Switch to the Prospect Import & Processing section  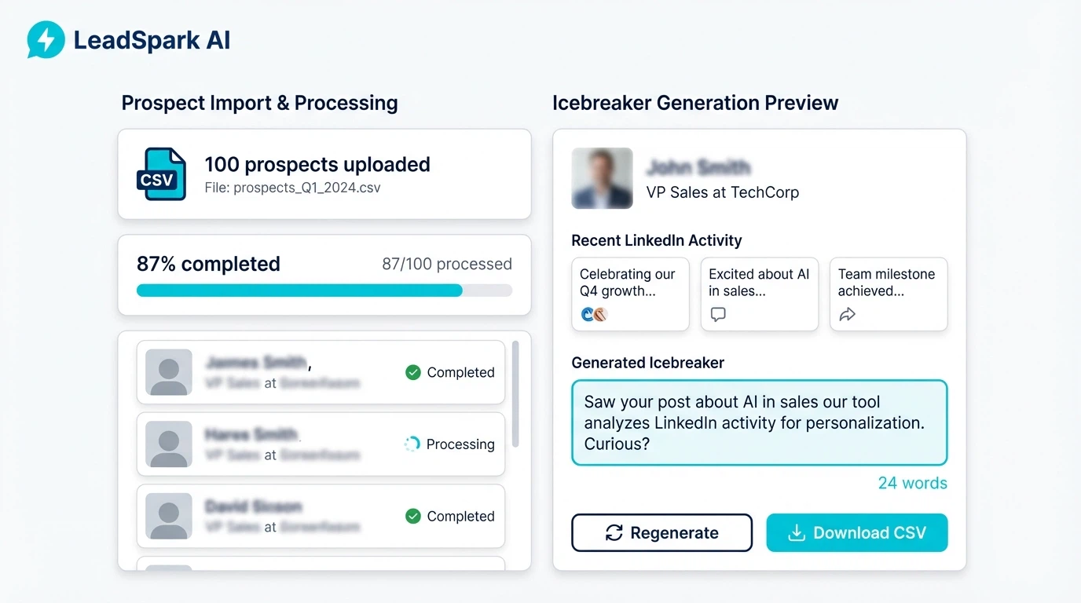[x=259, y=103]
